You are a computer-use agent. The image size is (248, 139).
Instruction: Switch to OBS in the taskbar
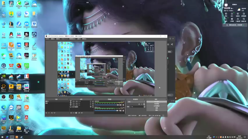tap(12, 137)
